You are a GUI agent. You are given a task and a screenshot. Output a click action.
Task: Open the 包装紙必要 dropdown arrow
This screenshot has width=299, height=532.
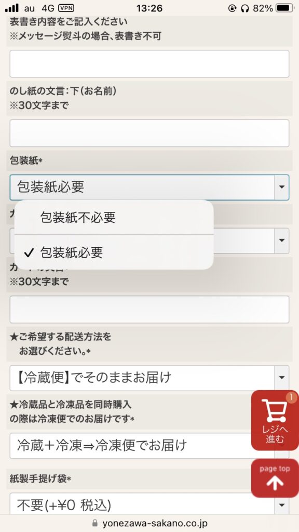282,187
